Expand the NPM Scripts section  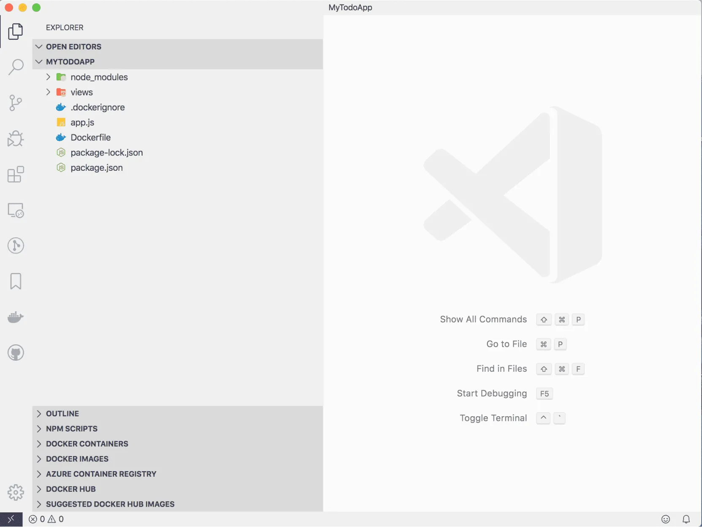(x=177, y=429)
